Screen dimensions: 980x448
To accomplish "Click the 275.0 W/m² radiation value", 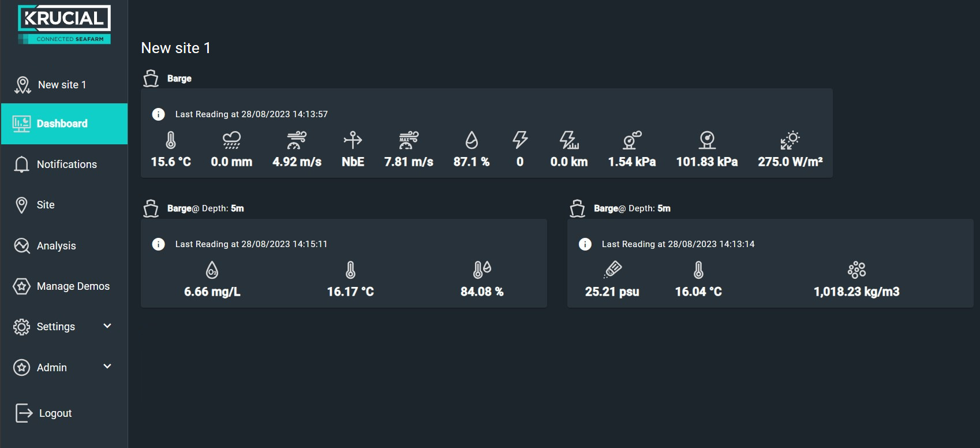I will [790, 162].
